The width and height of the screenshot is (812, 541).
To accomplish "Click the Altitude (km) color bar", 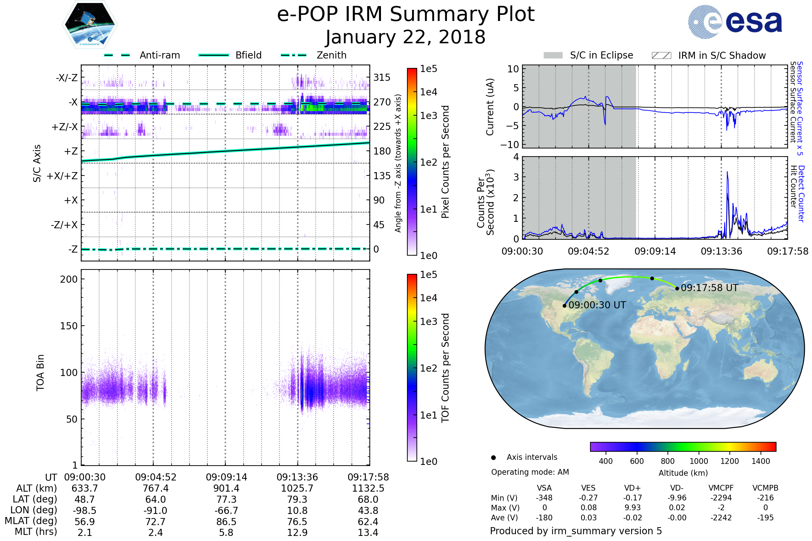I will point(683,446).
